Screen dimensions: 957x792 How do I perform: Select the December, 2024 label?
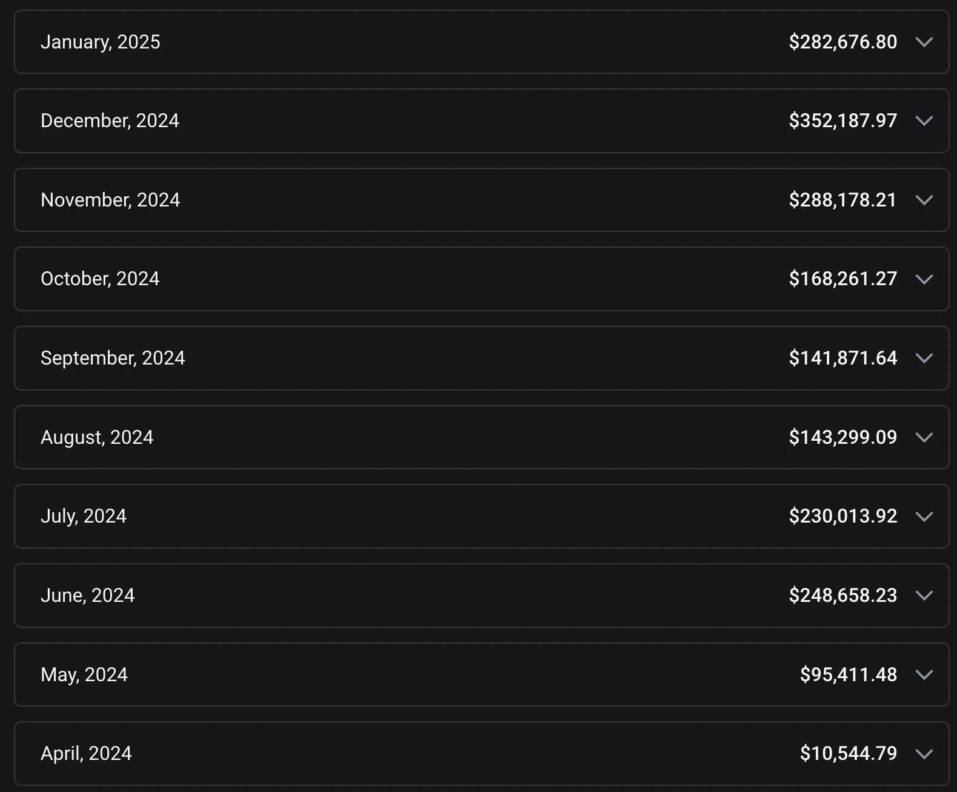[x=110, y=121]
